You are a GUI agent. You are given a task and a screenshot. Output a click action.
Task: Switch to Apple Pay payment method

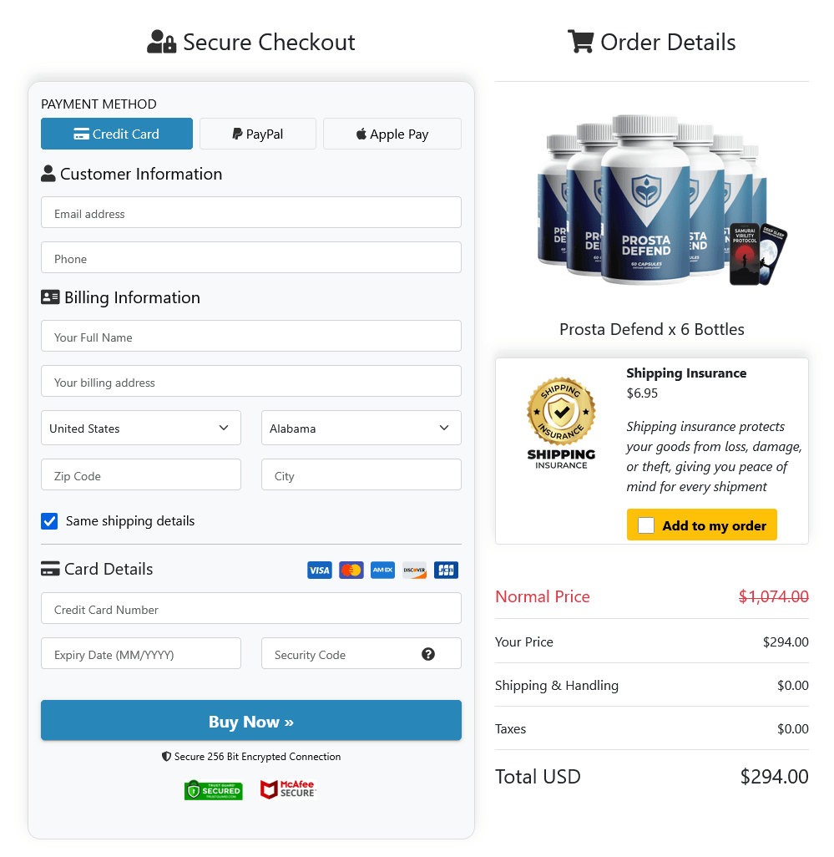pos(392,134)
